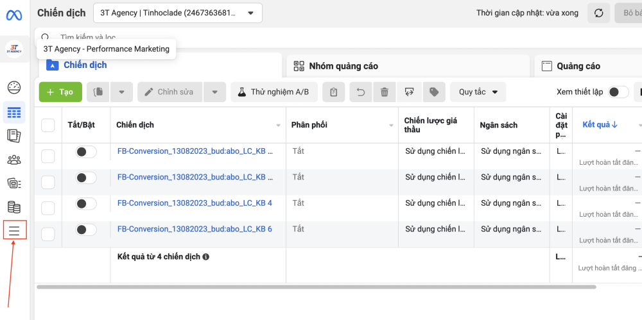Viewport: 642px width, 320px height.
Task: Open the Chiến dịch column sort arrow
Action: [x=279, y=125]
